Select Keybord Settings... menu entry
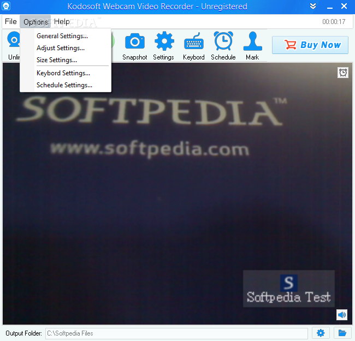Viewport: 355px width, 341px height. point(66,73)
